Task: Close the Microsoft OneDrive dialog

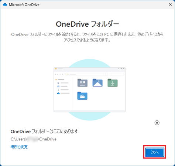Action: pos(170,4)
